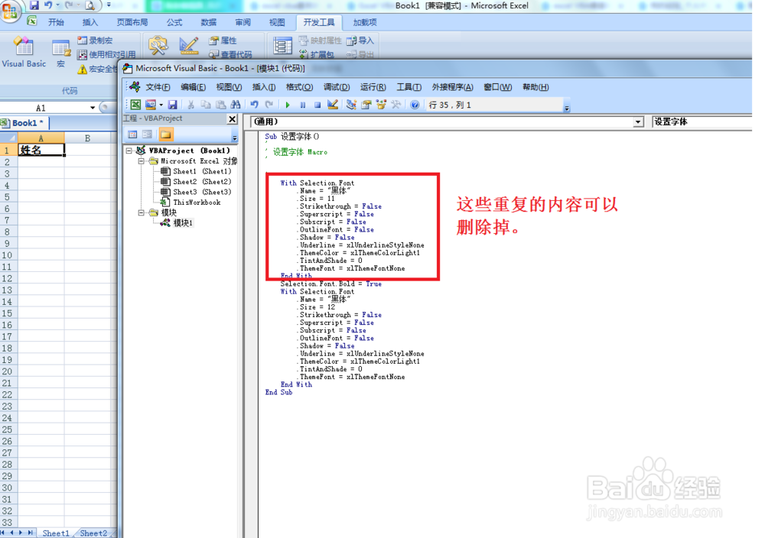Click the Insert controls toolbox icon in ribbon
The height and width of the screenshot is (538, 765).
point(158,45)
